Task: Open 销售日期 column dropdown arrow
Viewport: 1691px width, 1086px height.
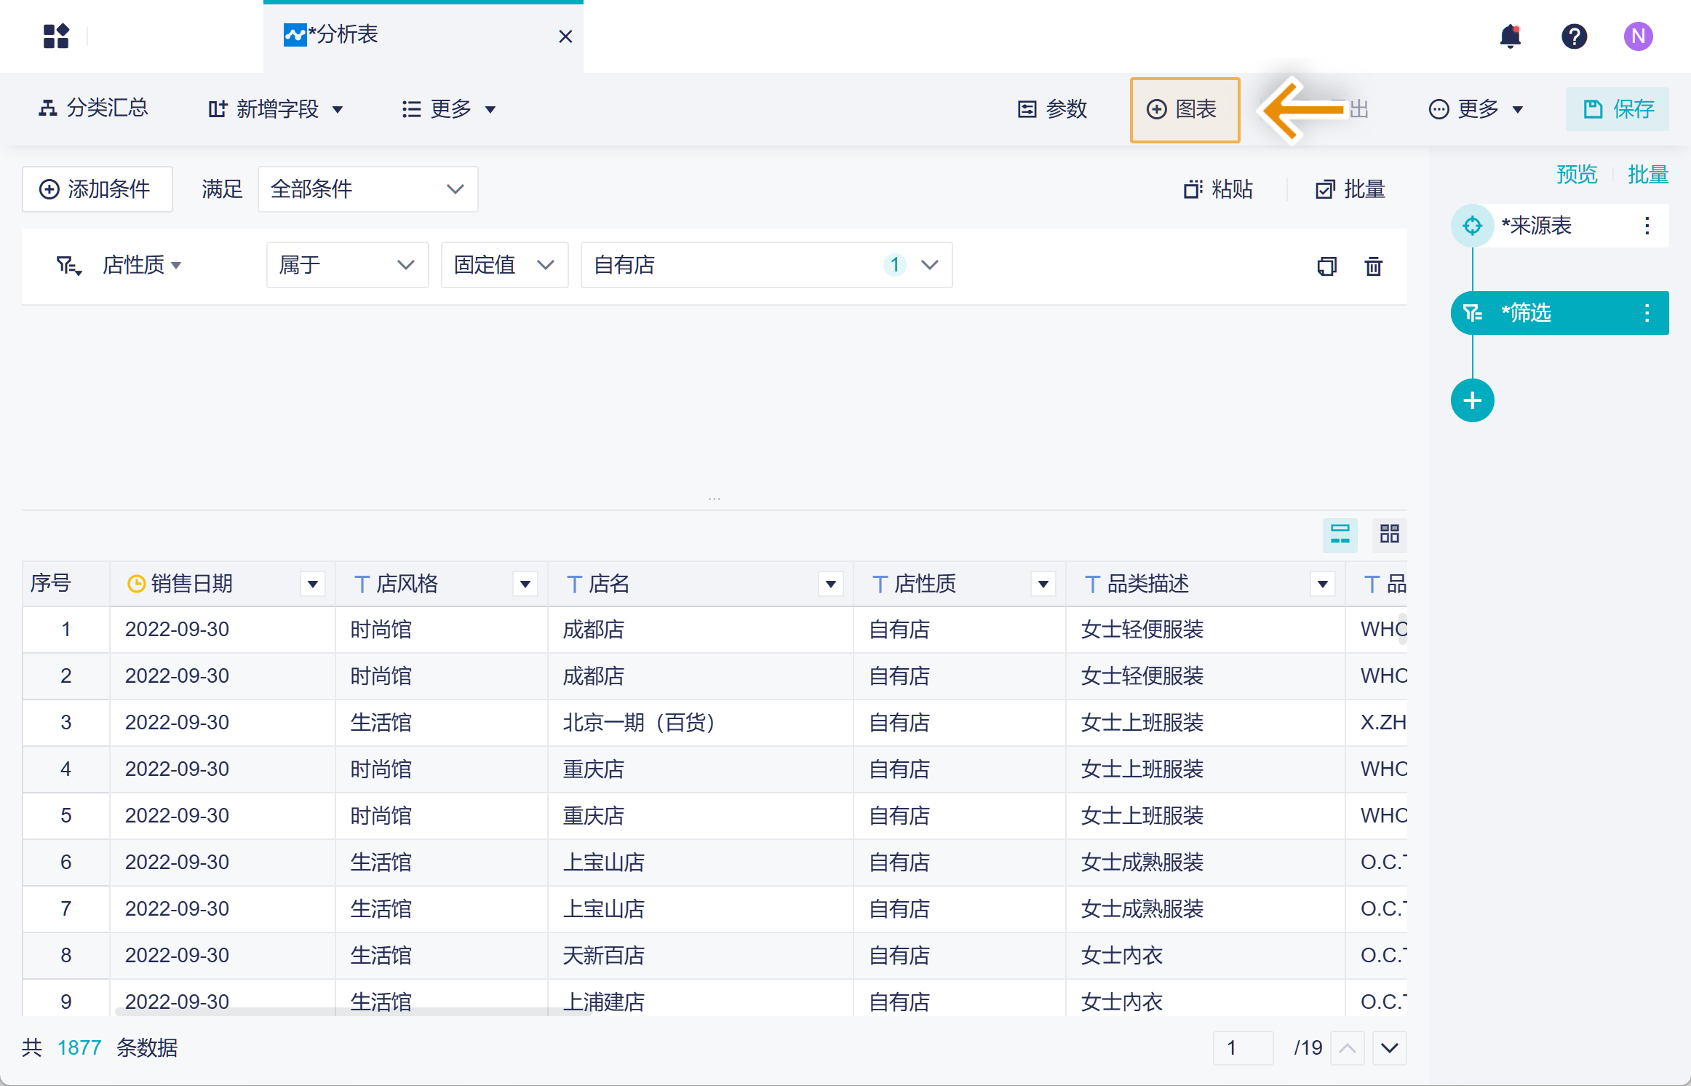Action: 313,584
